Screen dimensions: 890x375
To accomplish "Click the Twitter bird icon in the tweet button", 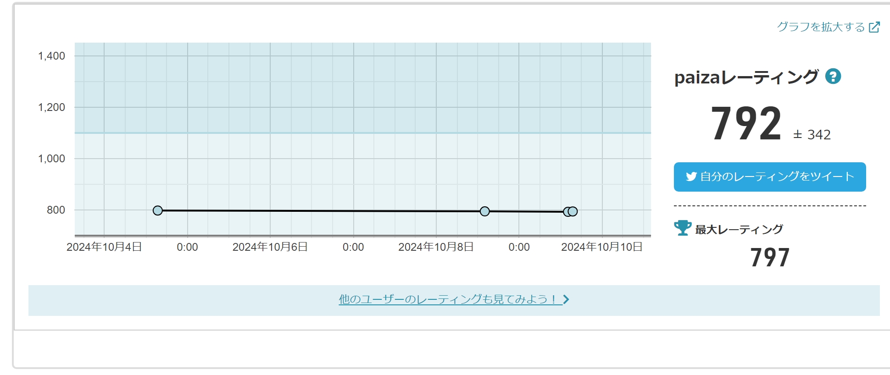I will coord(691,176).
